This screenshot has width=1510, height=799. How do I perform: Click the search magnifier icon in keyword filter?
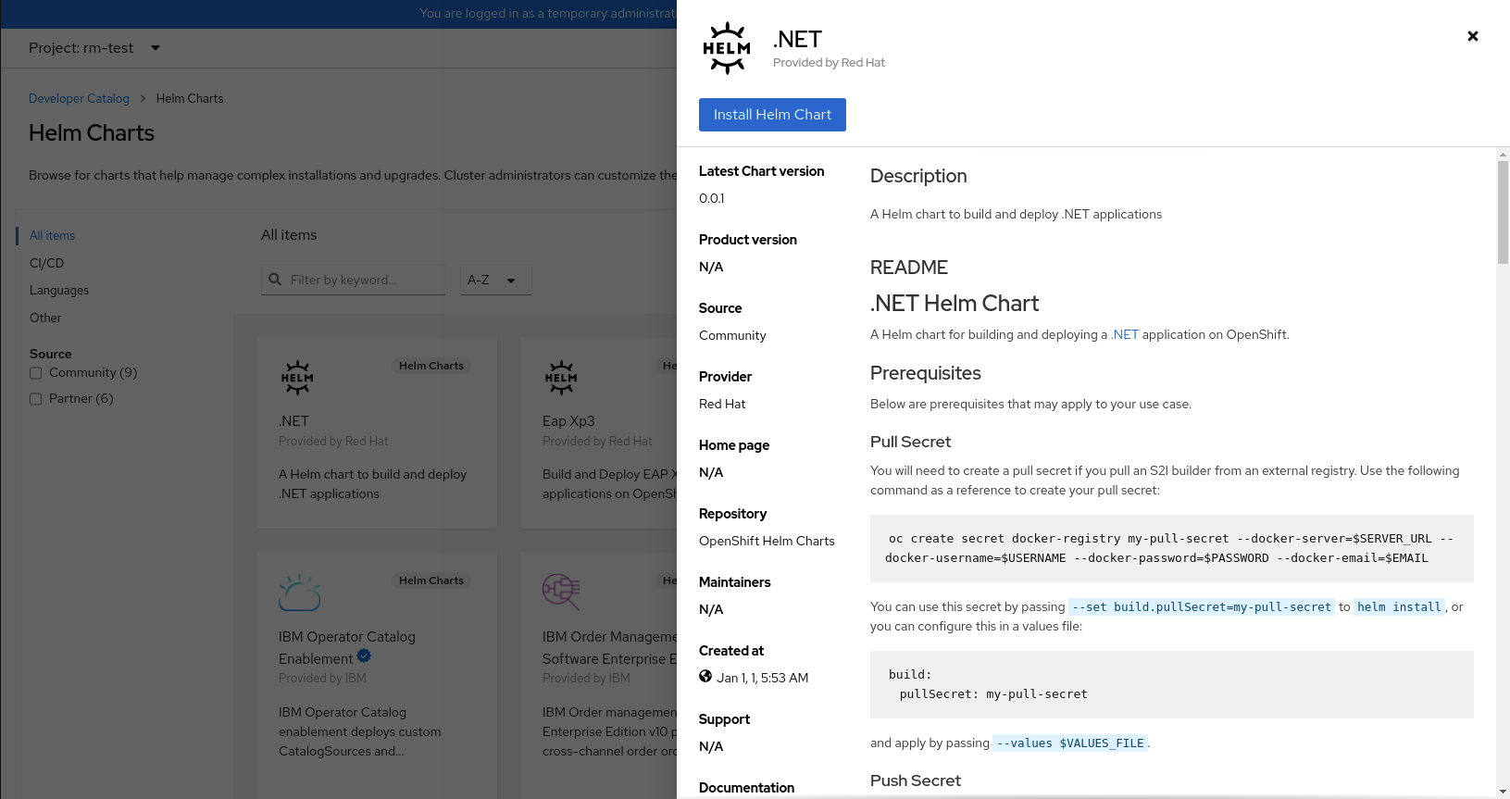[275, 280]
